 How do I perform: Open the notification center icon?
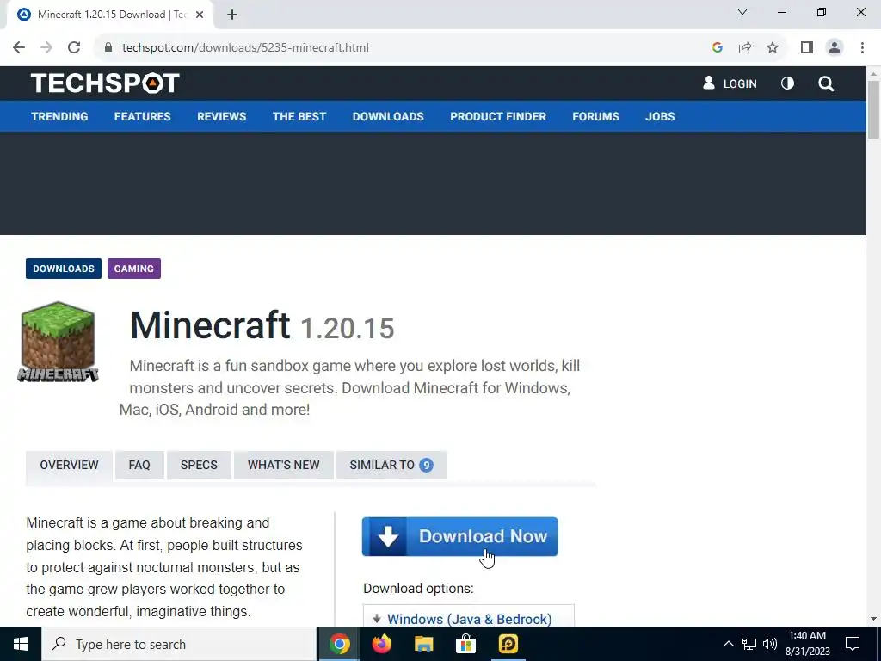coord(853,644)
